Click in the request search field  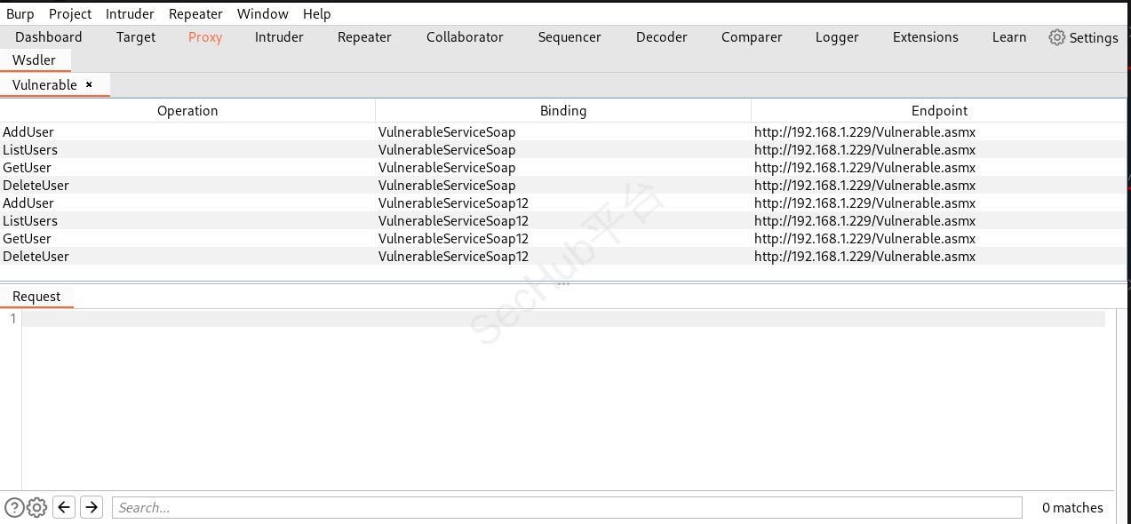coord(566,507)
